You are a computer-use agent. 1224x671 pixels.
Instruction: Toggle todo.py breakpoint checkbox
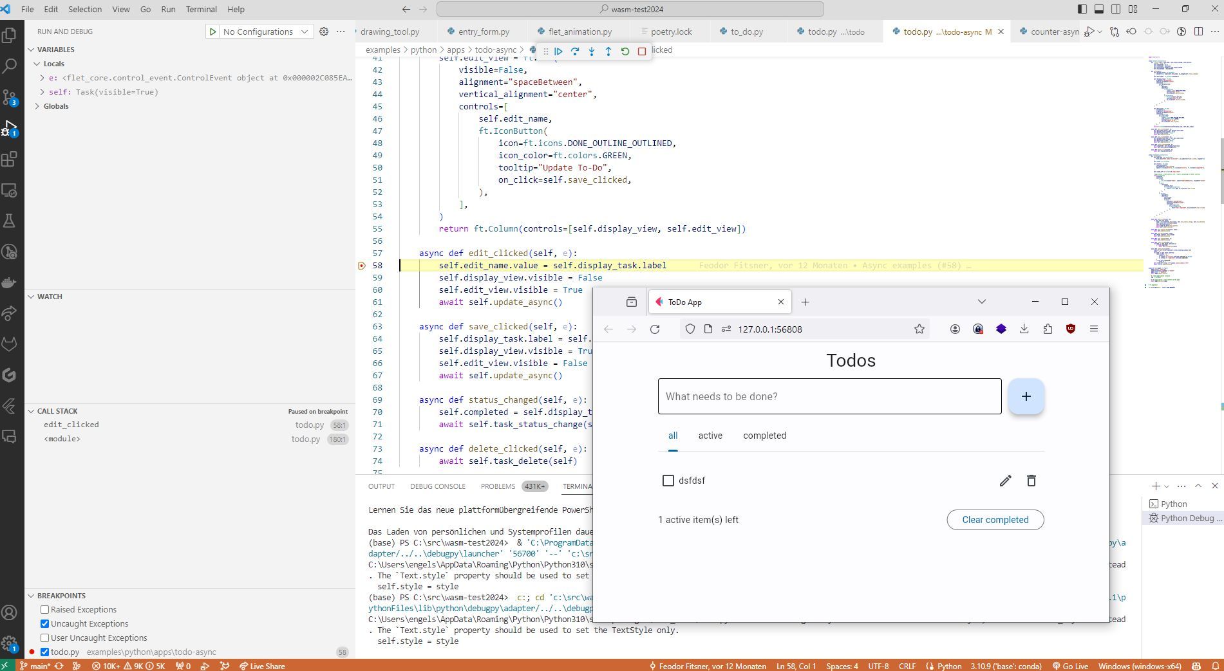(x=45, y=652)
